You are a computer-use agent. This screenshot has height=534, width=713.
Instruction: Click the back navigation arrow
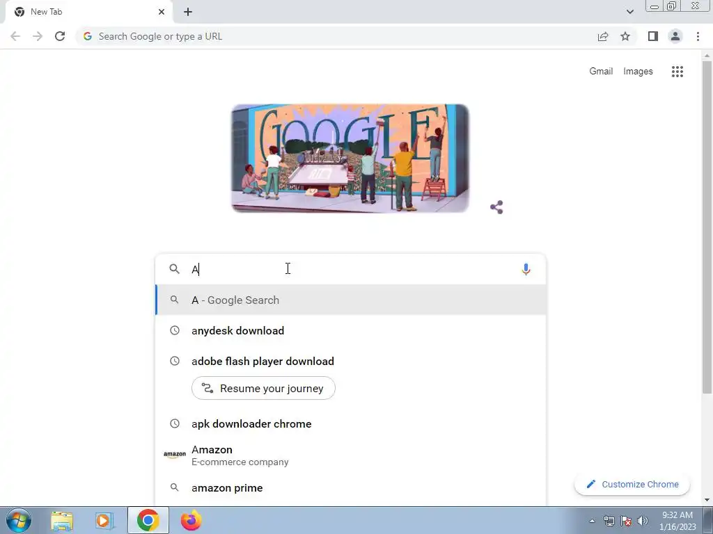coord(15,36)
